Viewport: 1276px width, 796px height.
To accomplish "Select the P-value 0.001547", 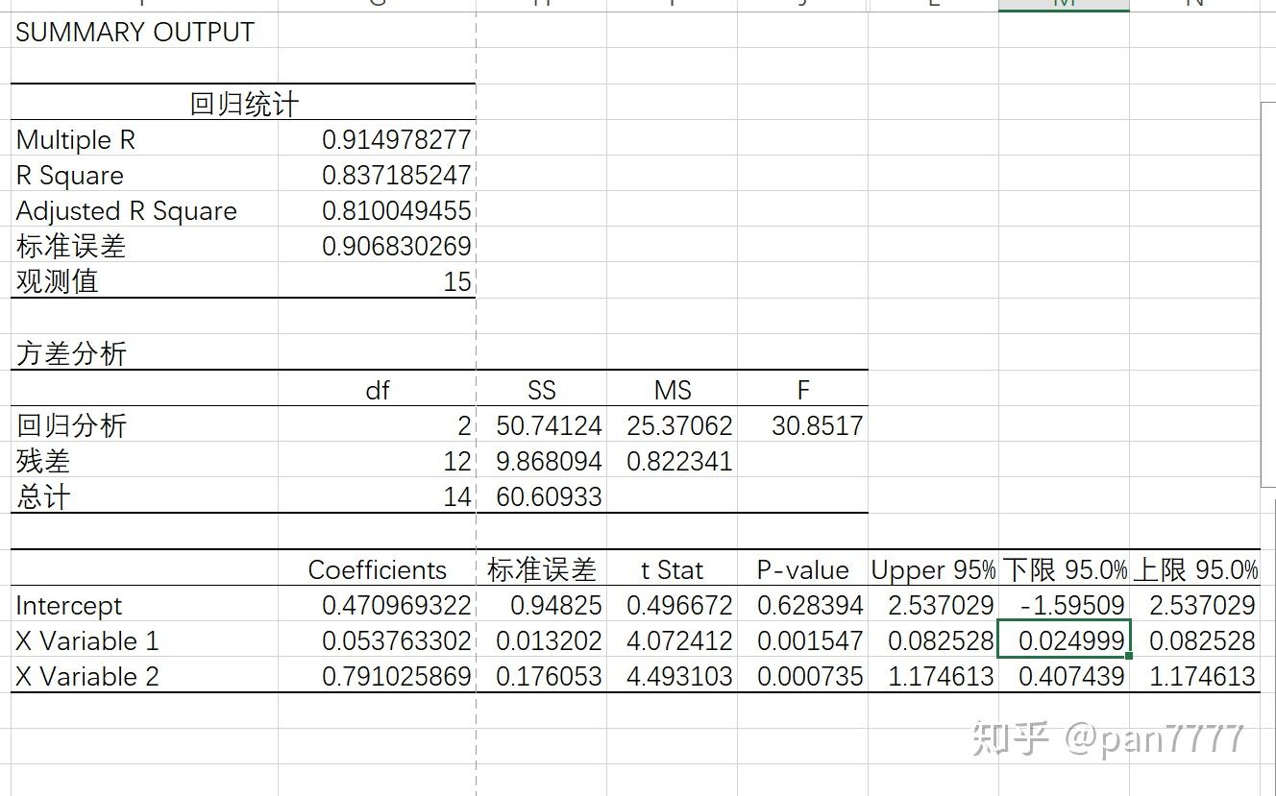I will click(x=810, y=641).
